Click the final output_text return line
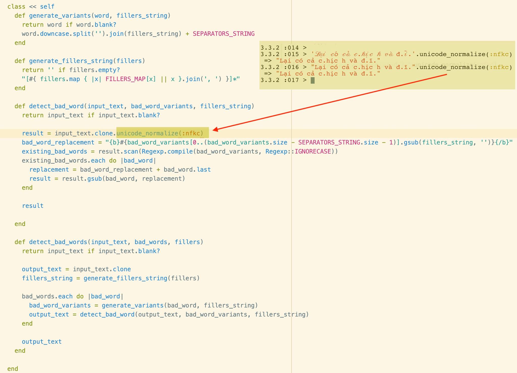The width and height of the screenshot is (517, 373). point(42,342)
